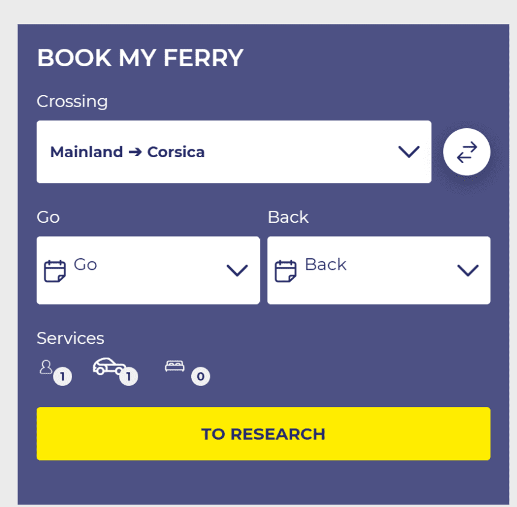Click the Back label above return field

tap(288, 217)
